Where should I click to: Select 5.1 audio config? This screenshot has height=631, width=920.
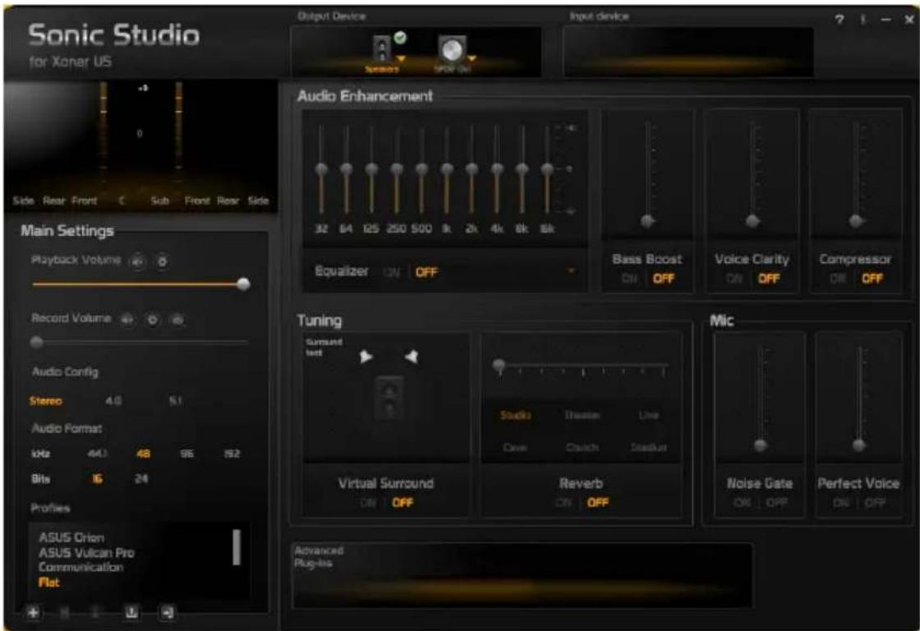(176, 401)
